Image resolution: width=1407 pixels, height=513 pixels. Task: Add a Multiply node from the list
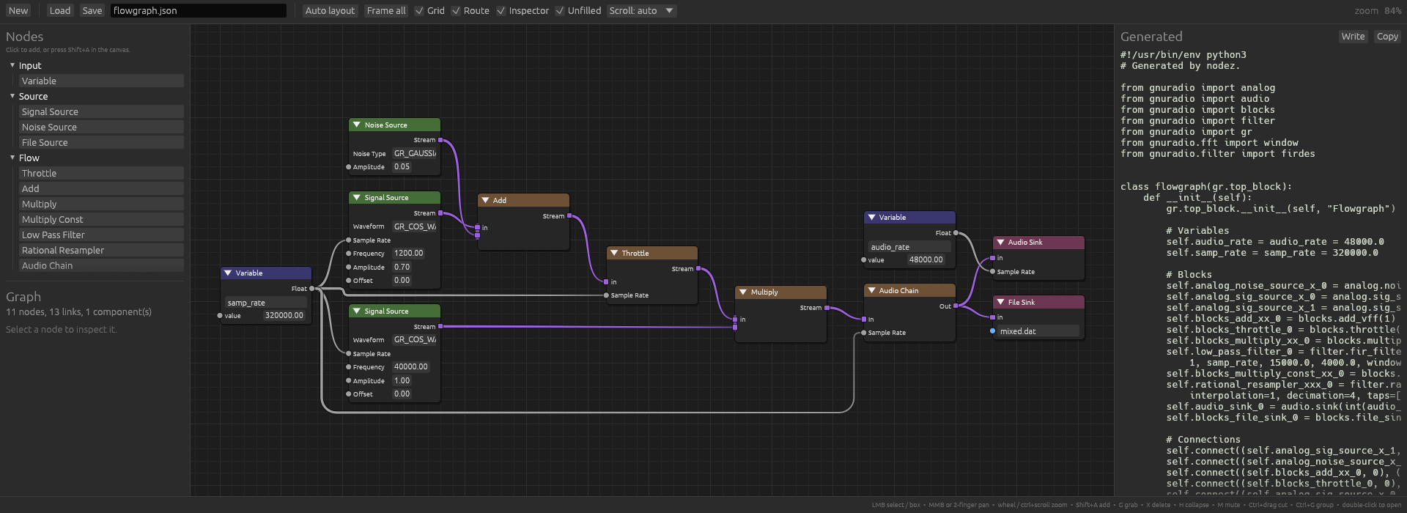101,204
